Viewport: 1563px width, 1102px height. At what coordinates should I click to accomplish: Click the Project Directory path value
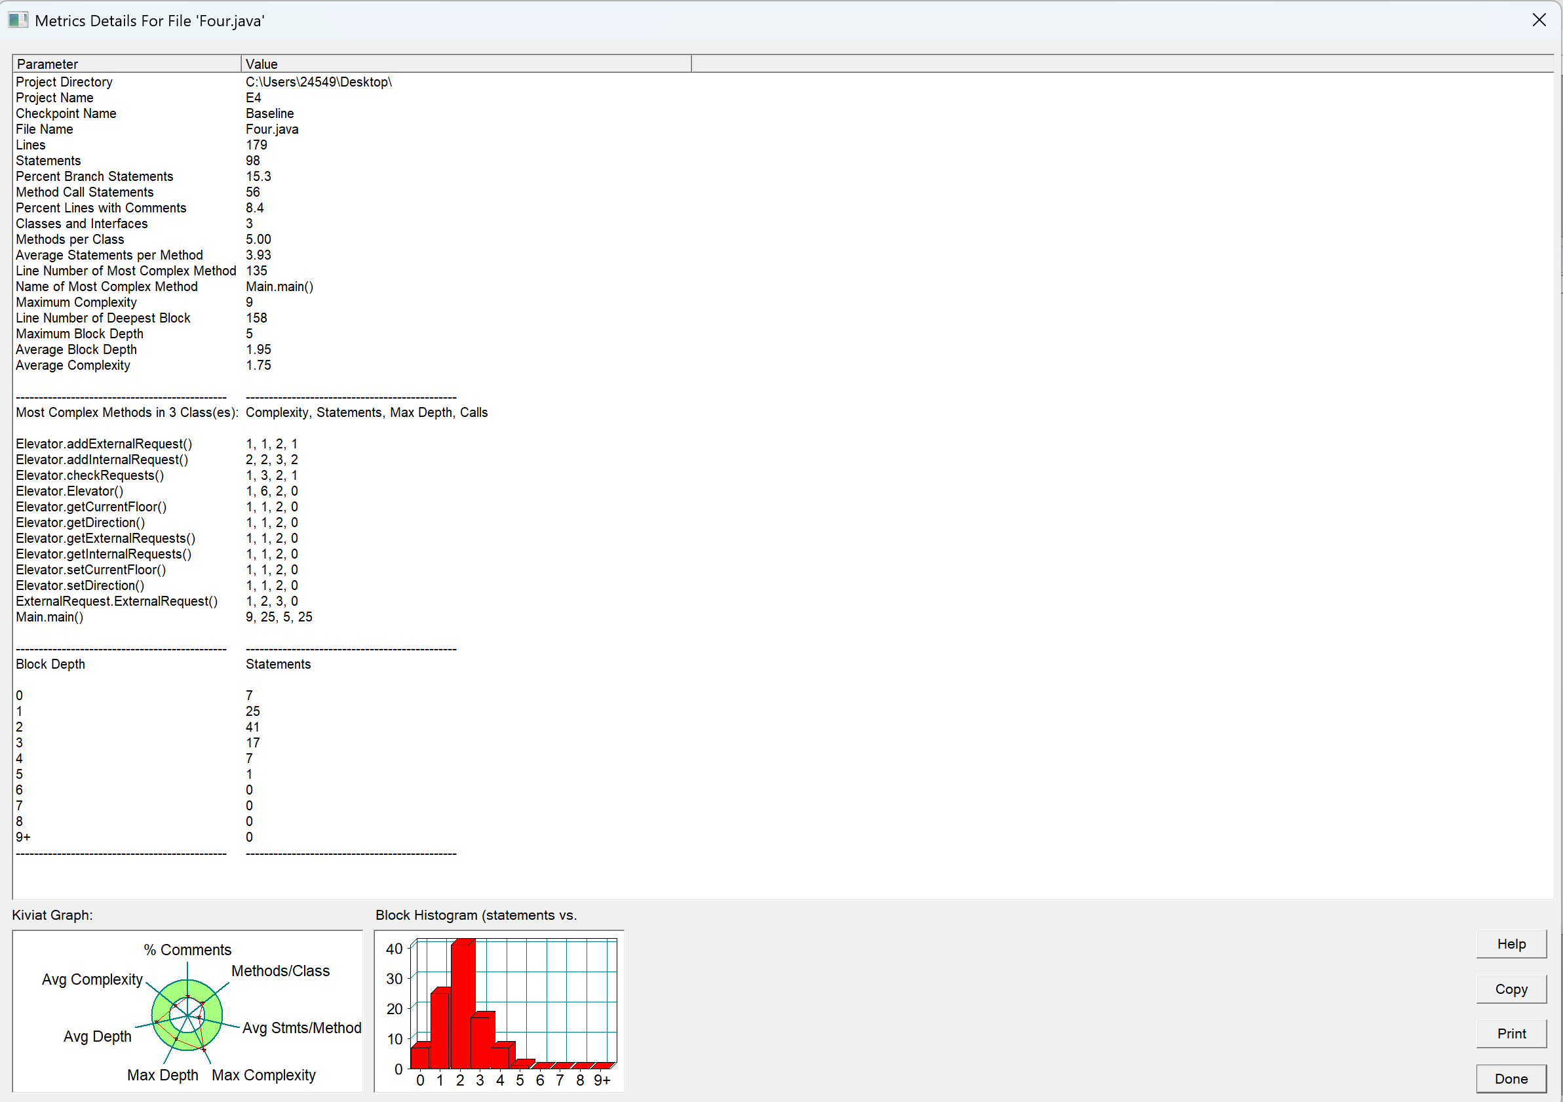pos(318,82)
